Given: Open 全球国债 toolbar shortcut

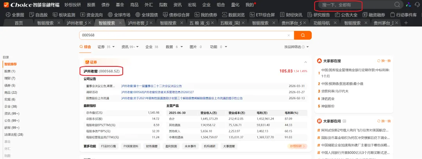Looking at the screenshot, I should click(x=147, y=15).
